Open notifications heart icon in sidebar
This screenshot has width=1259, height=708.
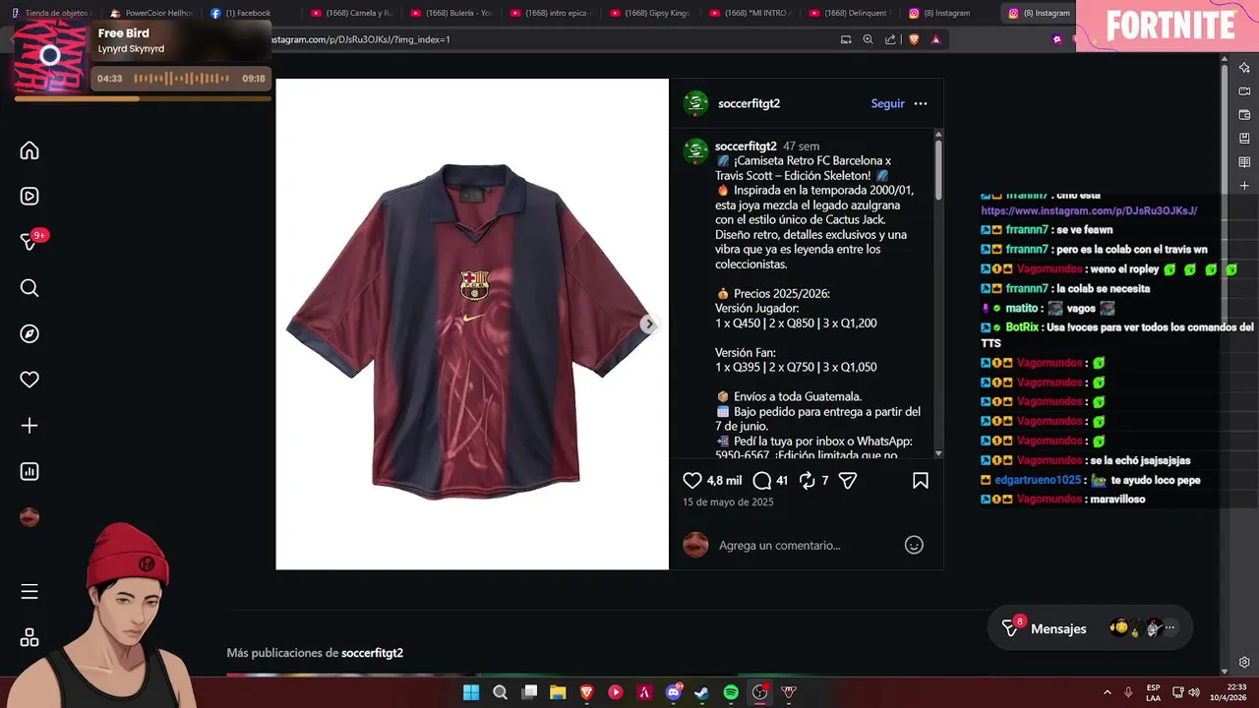(x=30, y=380)
